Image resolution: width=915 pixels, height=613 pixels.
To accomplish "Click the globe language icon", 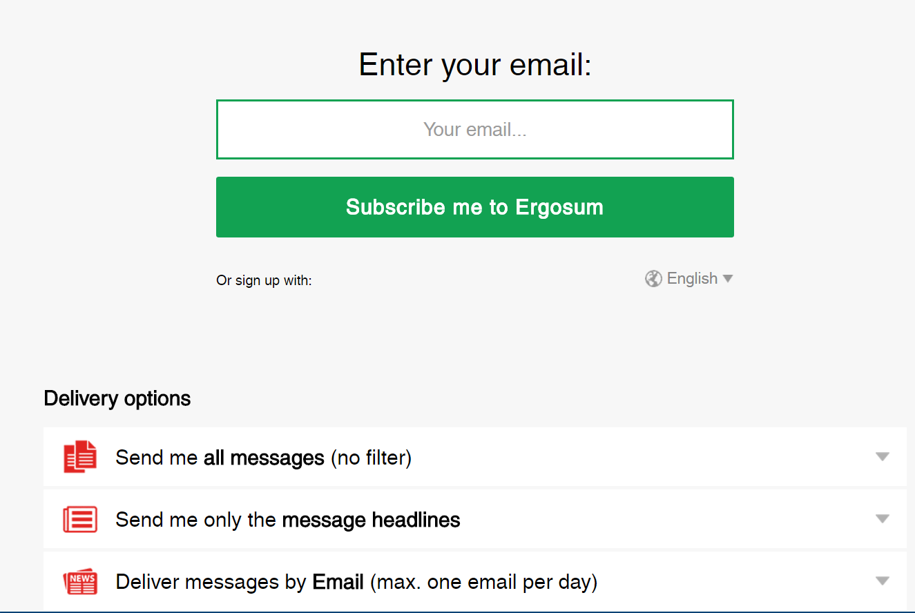I will (x=653, y=279).
